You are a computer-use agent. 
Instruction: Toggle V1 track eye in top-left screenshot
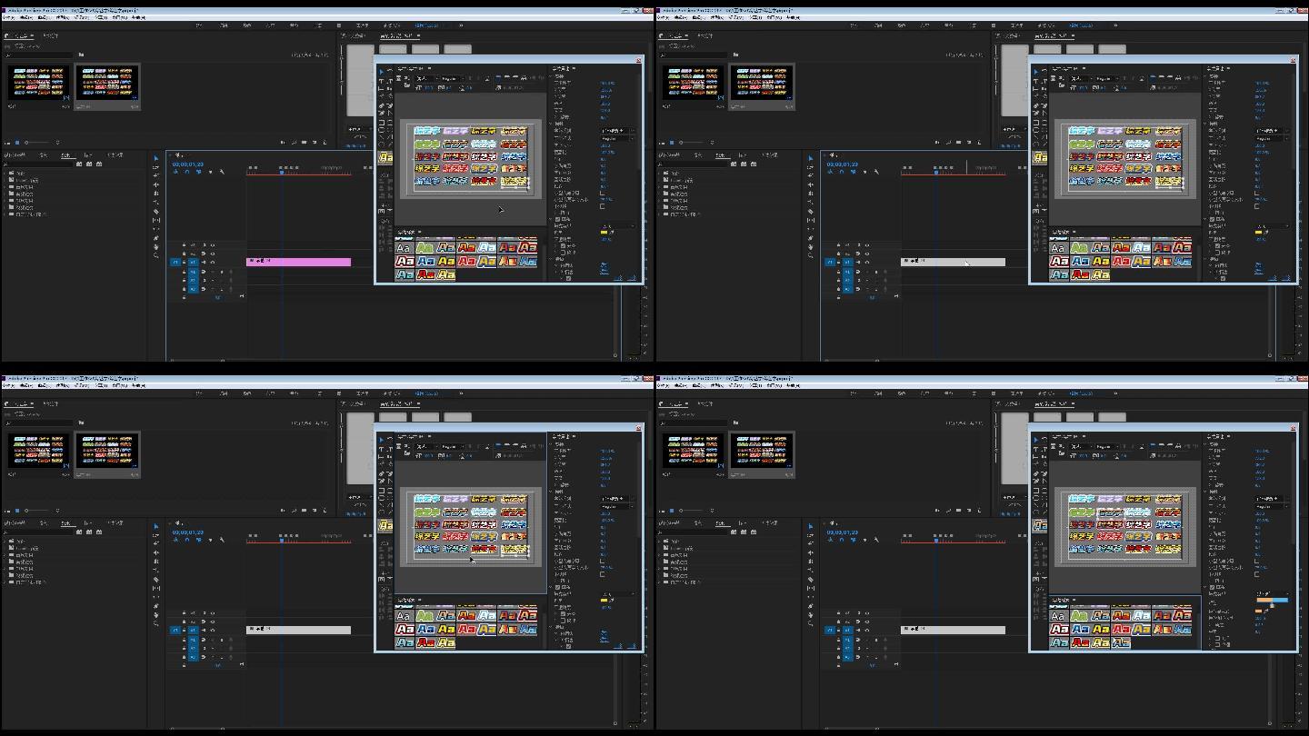pos(213,262)
